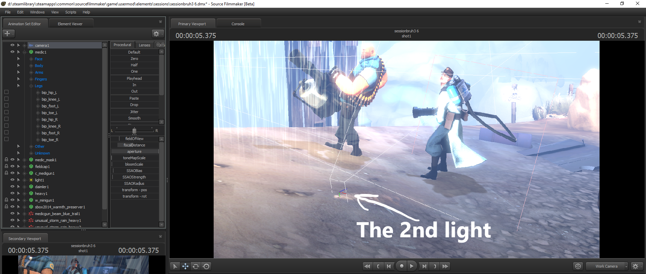646x274 pixels.
Task: Step forward to the next frame
Action: (424, 266)
